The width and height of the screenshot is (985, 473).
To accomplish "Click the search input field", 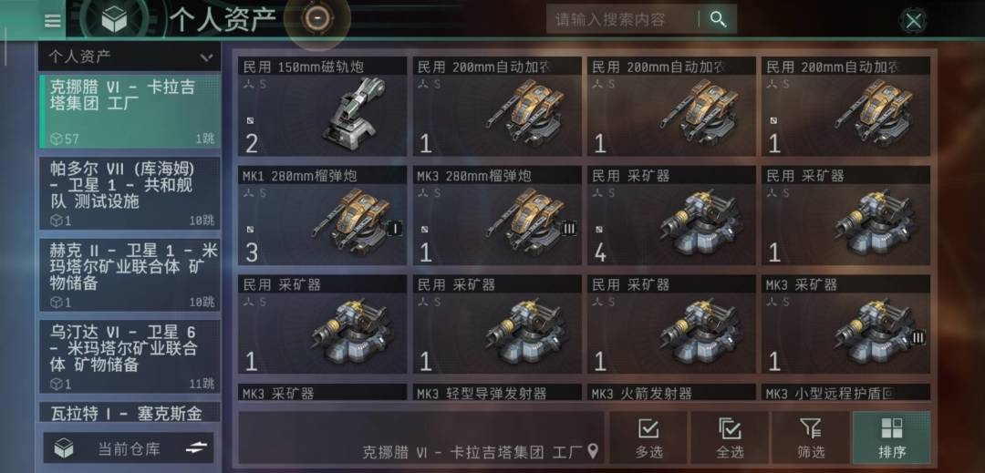I will click(622, 19).
